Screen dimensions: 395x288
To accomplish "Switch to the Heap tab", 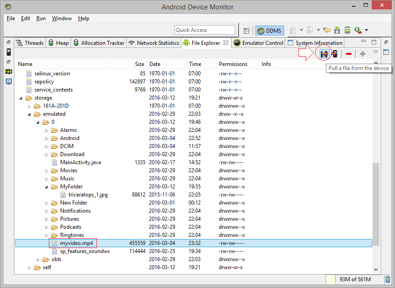I will coord(58,43).
